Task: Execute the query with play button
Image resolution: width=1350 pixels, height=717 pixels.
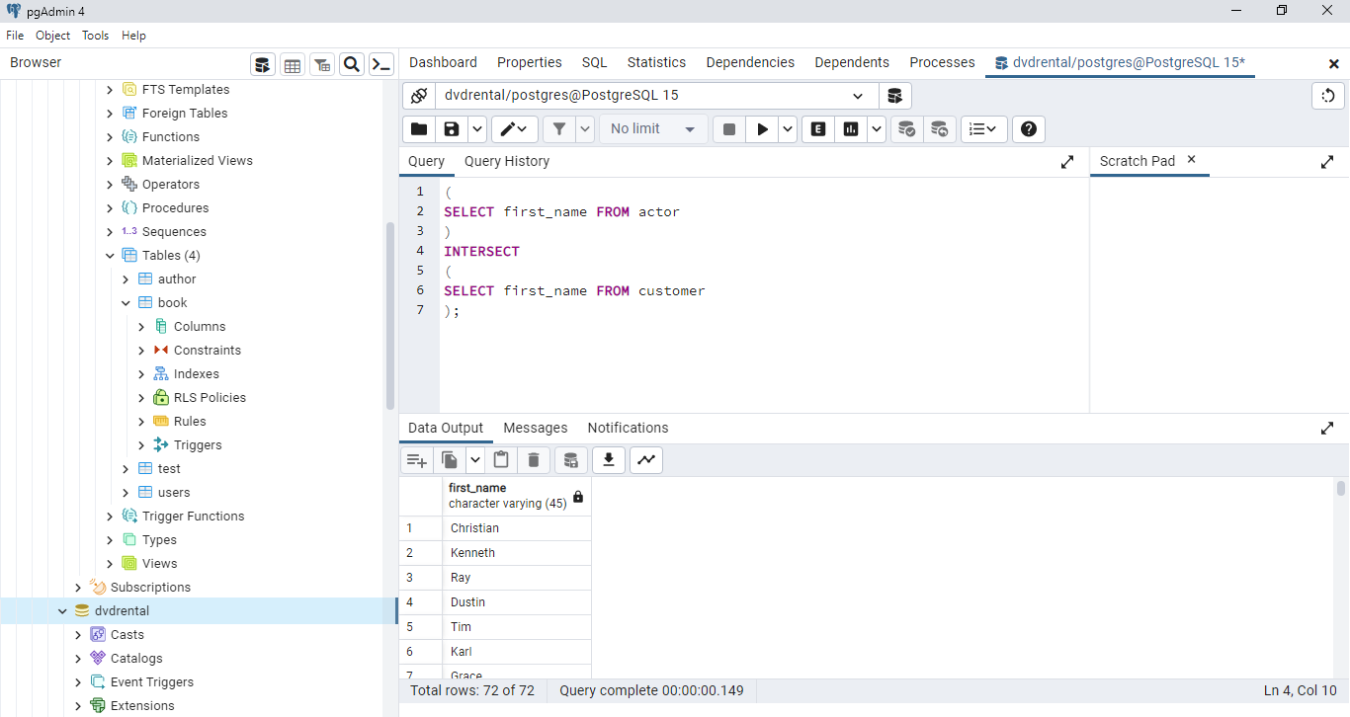Action: tap(762, 129)
